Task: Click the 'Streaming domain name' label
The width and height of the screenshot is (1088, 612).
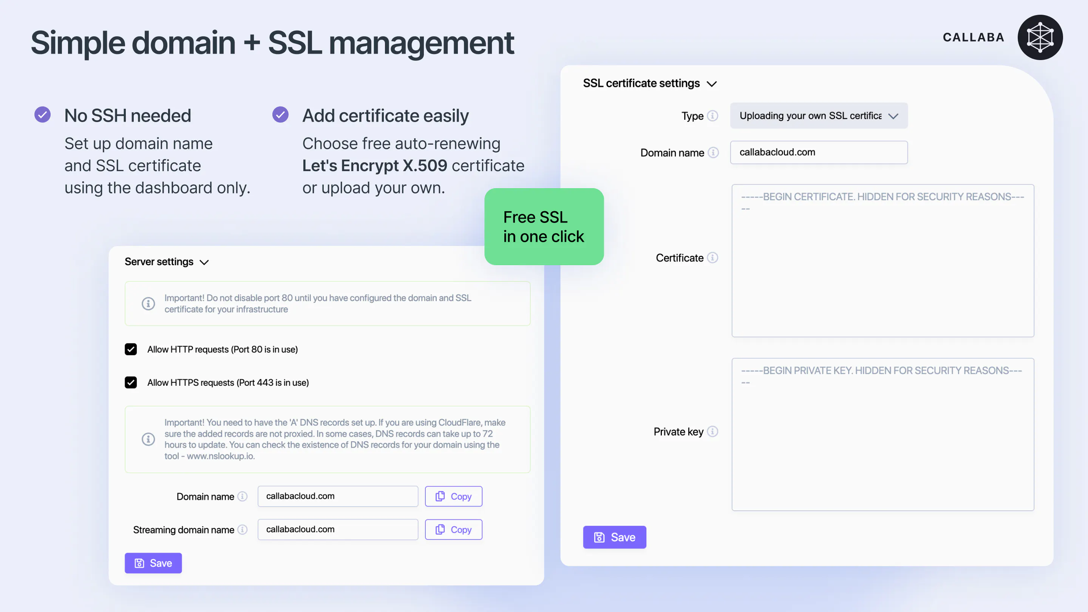Action: [184, 530]
